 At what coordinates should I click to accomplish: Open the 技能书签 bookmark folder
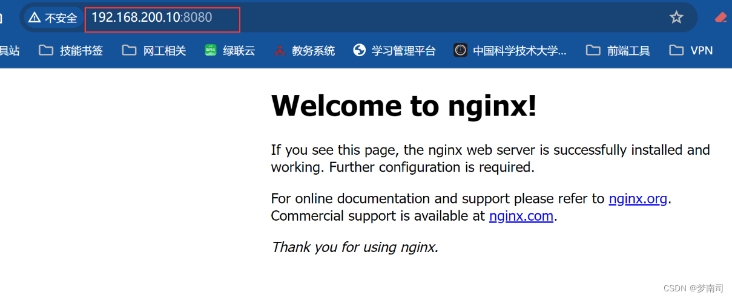click(x=71, y=50)
